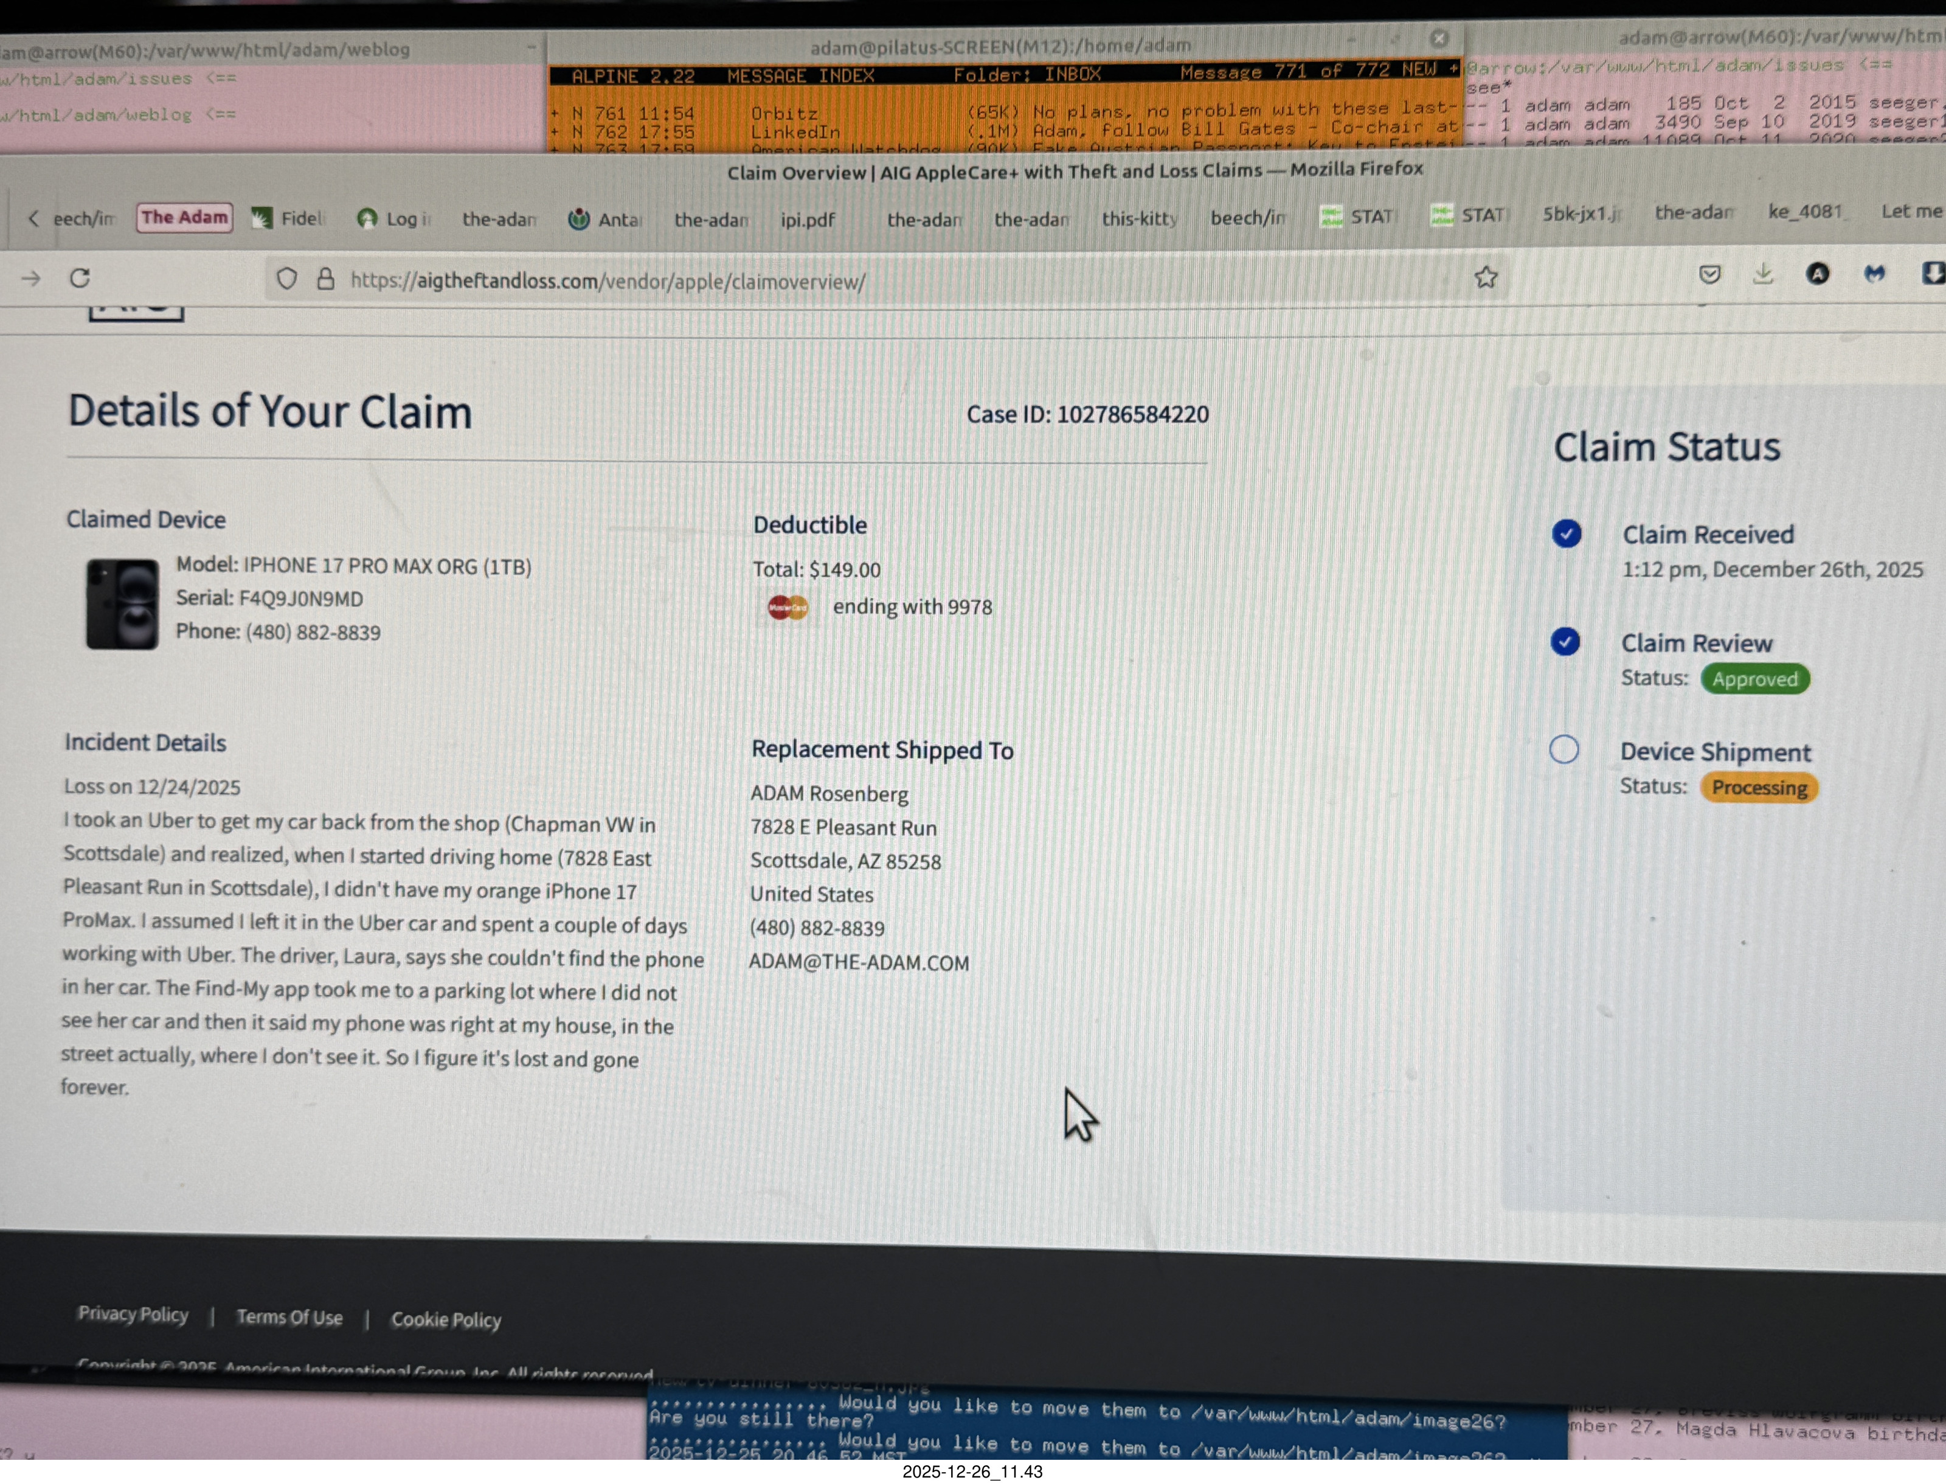1946x1483 pixels.
Task: Click the "Replacement Shipped To" heading
Action: pyautogui.click(x=882, y=751)
